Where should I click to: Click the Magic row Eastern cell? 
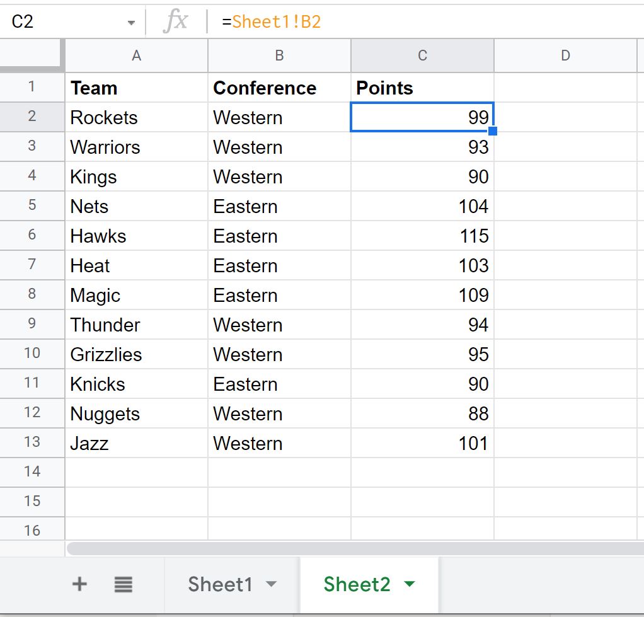tap(279, 295)
